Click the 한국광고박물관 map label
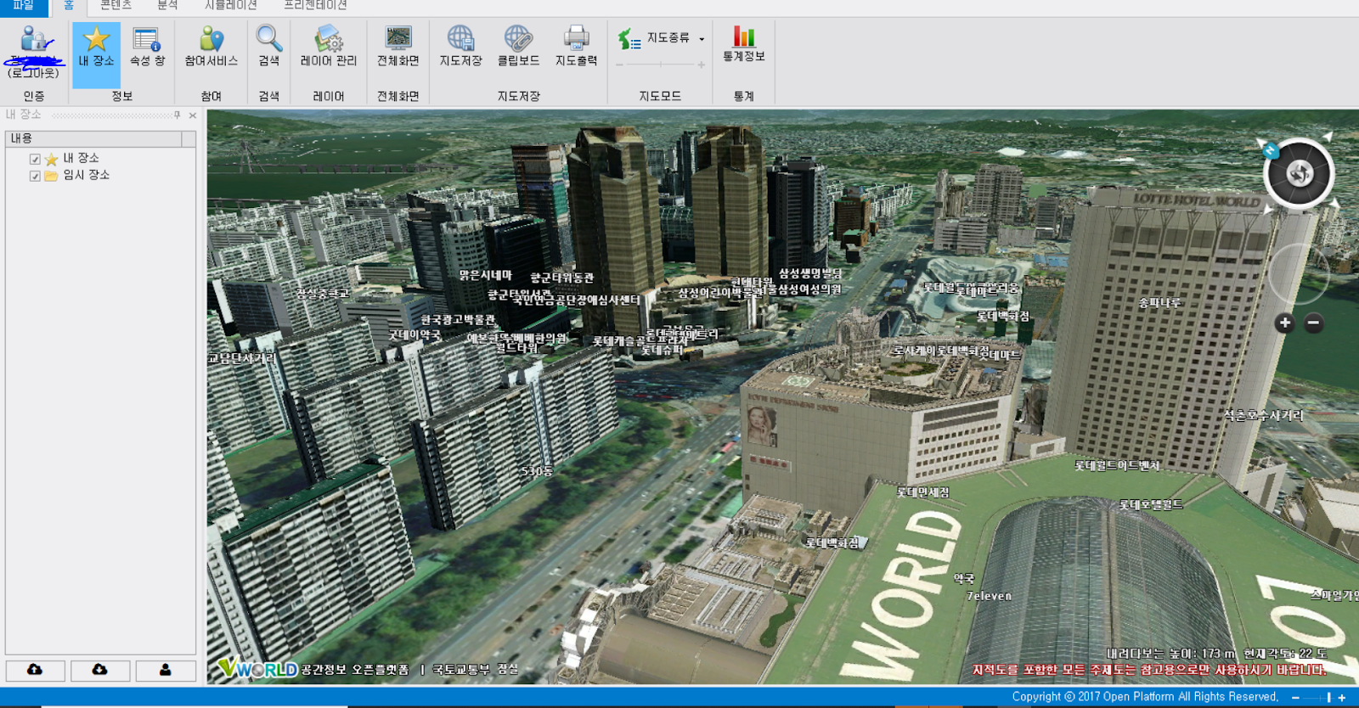The height and width of the screenshot is (708, 1359). point(457,320)
